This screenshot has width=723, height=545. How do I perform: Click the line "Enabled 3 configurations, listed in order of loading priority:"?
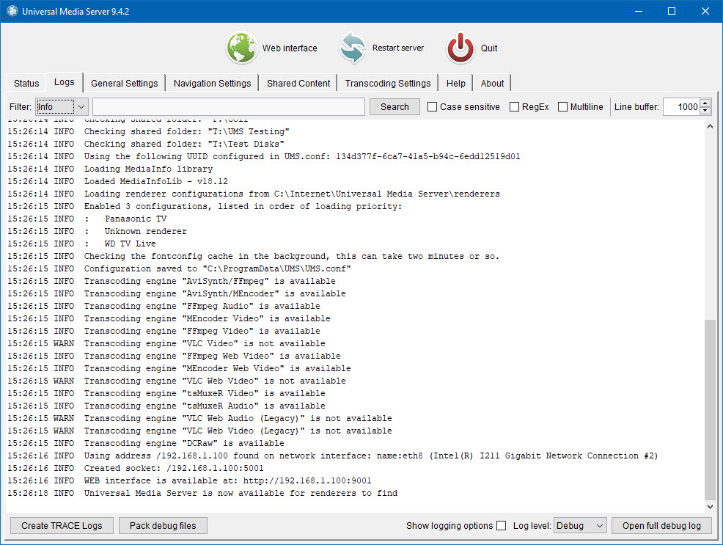(x=205, y=206)
